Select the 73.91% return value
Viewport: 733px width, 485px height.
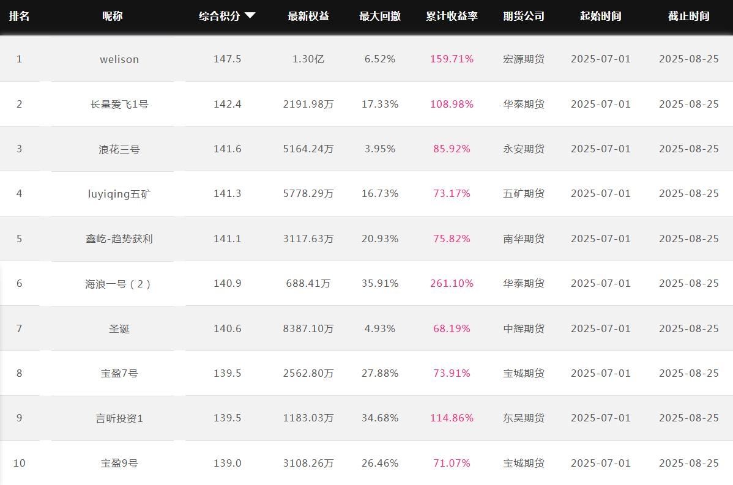452,373
